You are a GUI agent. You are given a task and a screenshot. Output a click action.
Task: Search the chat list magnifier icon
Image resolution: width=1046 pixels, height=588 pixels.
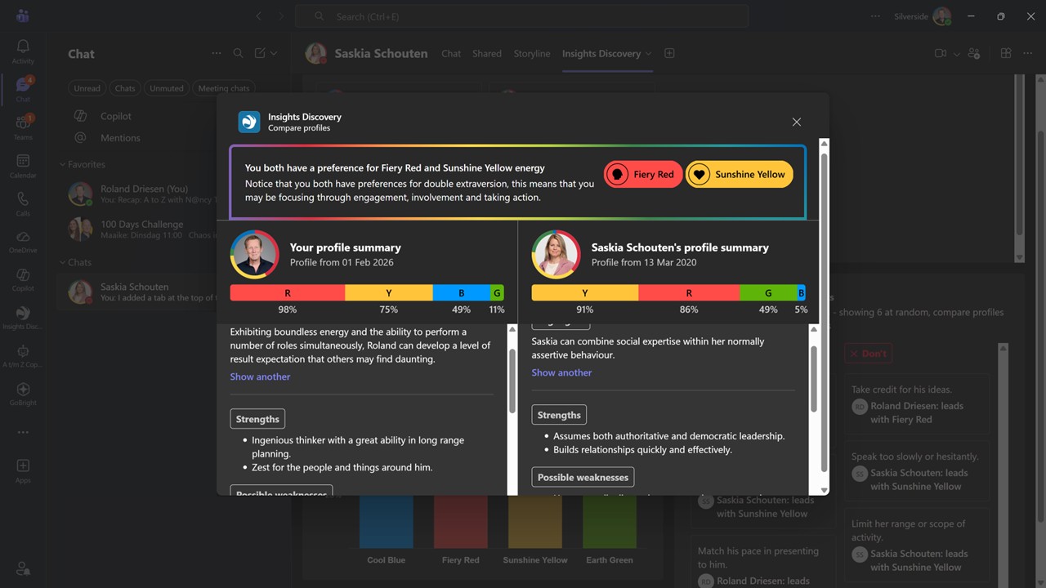pos(238,53)
